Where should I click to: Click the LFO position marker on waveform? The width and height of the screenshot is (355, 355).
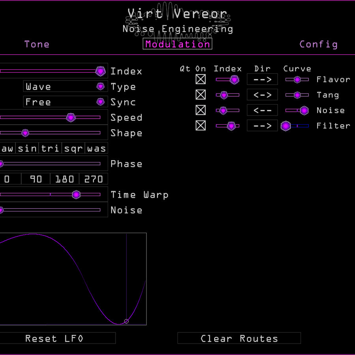pos(126,321)
